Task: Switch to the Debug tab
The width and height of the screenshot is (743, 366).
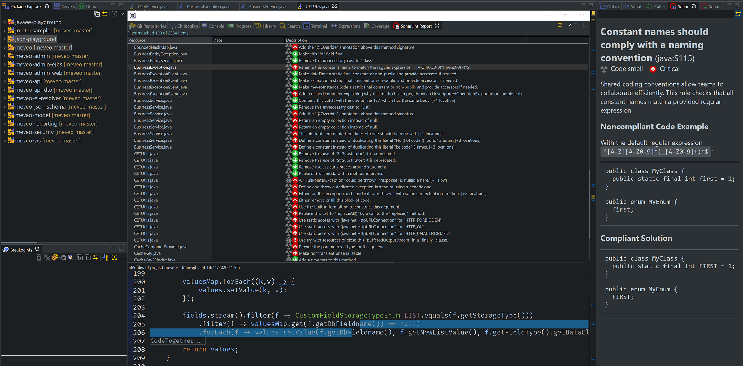Action: (89, 6)
